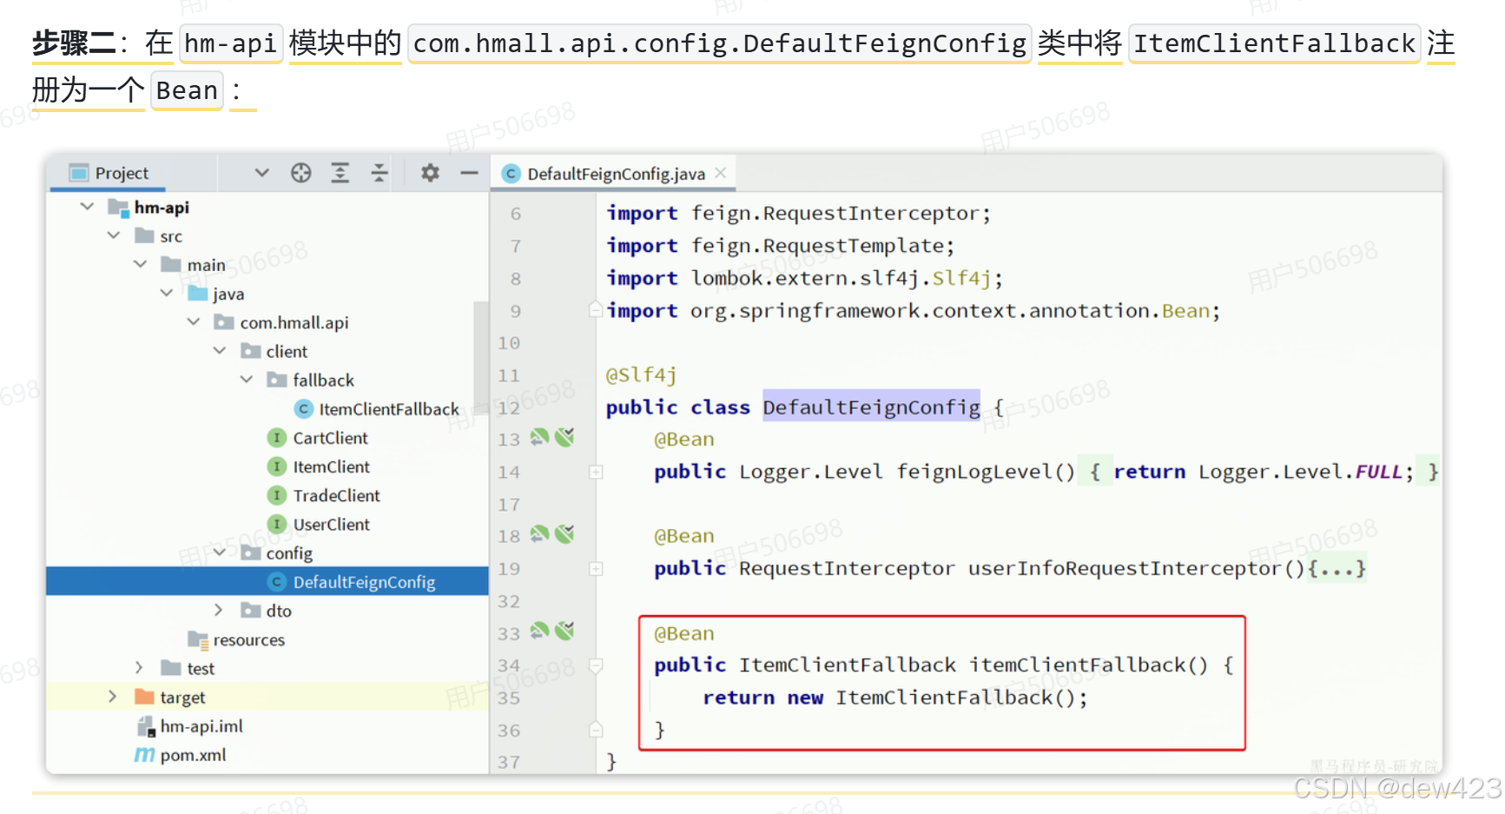
Task: Select DefaultFeignConfig in the project tree
Action: 365,582
